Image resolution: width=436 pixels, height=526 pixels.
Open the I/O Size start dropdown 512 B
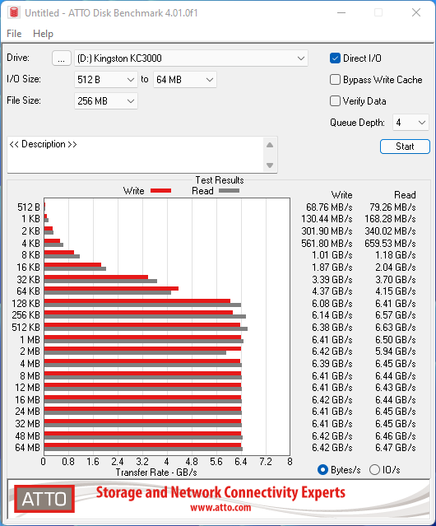coord(105,80)
